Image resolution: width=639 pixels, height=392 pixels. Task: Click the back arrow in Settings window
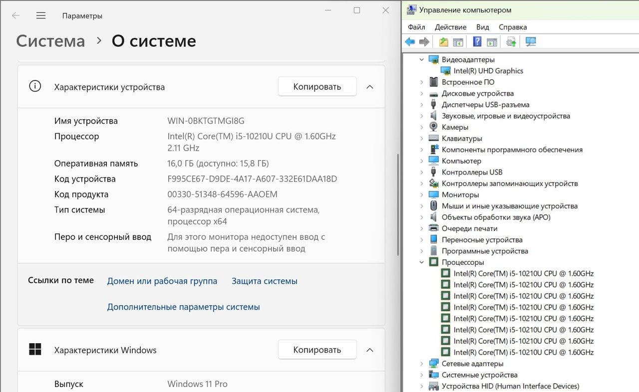[16, 15]
